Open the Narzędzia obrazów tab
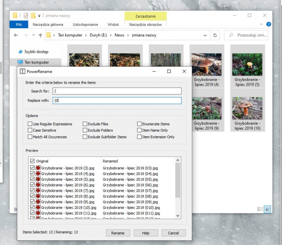Image resolution: width=282 pixels, height=245 pixels. 146,24
